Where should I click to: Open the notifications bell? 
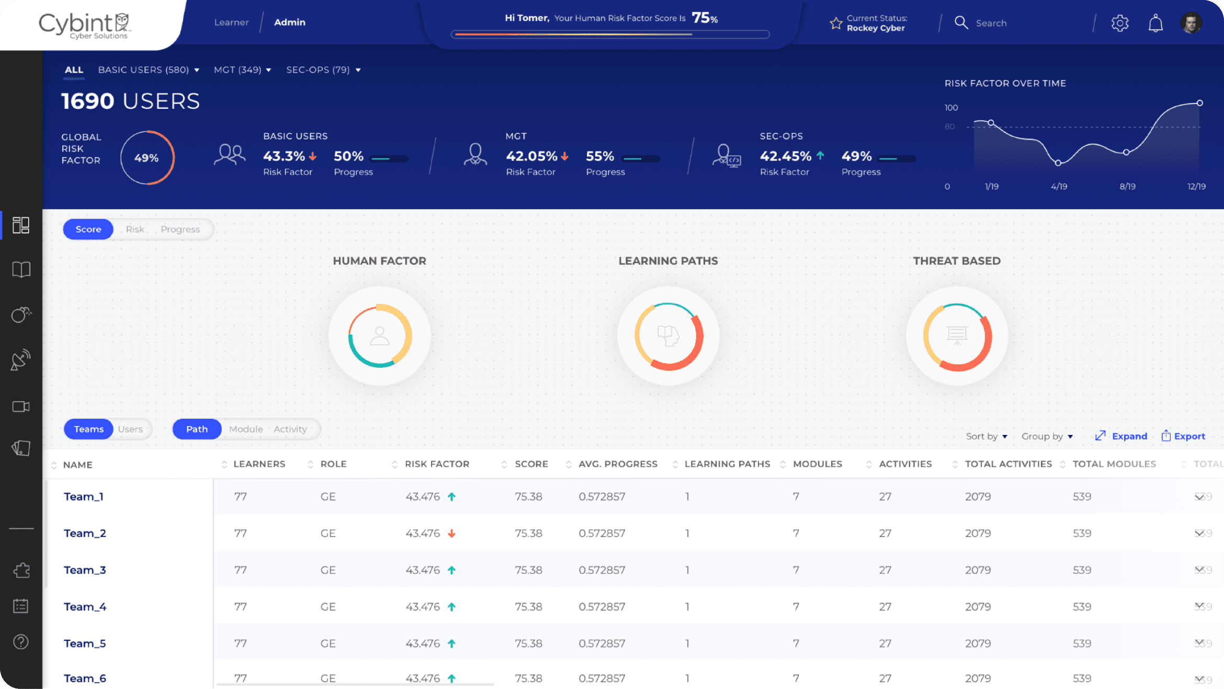tap(1156, 22)
